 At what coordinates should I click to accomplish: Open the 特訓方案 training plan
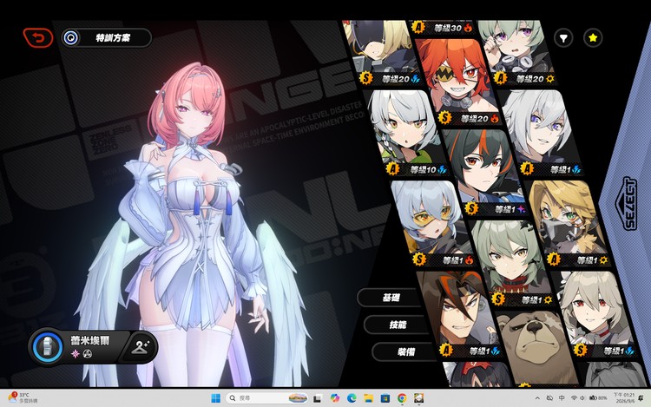click(106, 38)
